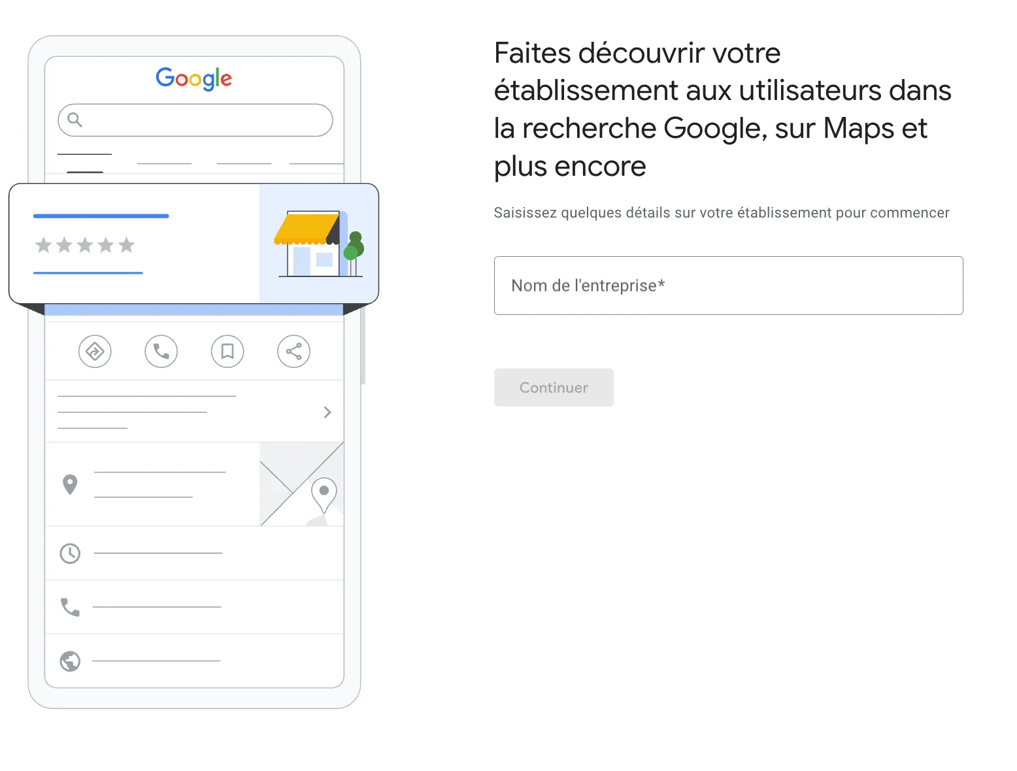This screenshot has height=771, width=1017.
Task: Click the share icon in illustration
Action: pyautogui.click(x=293, y=352)
